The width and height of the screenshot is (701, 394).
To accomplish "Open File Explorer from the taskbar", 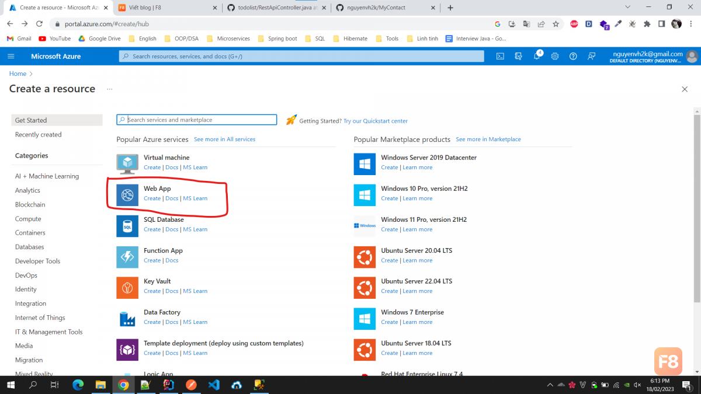I will tap(100, 385).
